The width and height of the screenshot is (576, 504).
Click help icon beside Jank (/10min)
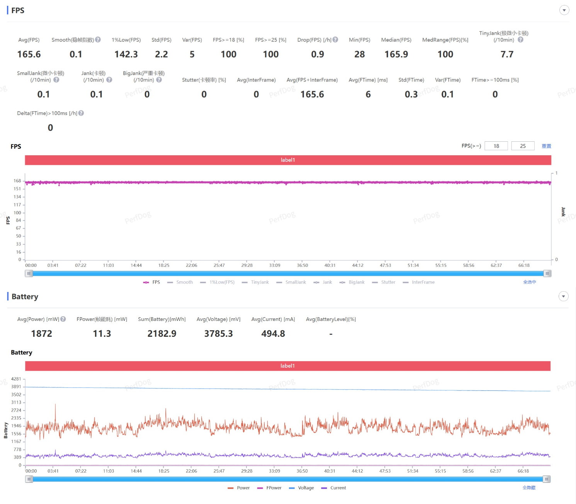point(109,80)
